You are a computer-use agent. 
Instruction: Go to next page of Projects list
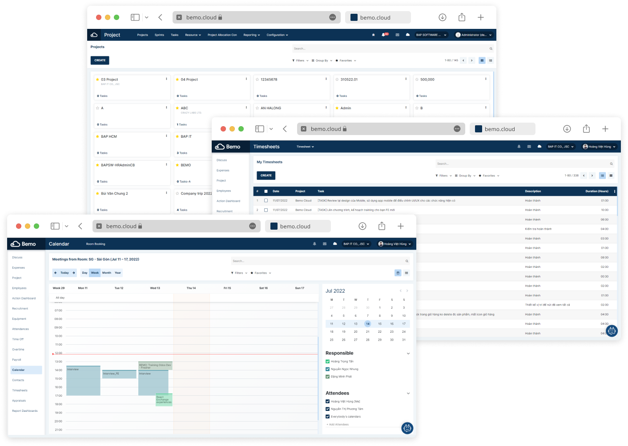tap(471, 60)
